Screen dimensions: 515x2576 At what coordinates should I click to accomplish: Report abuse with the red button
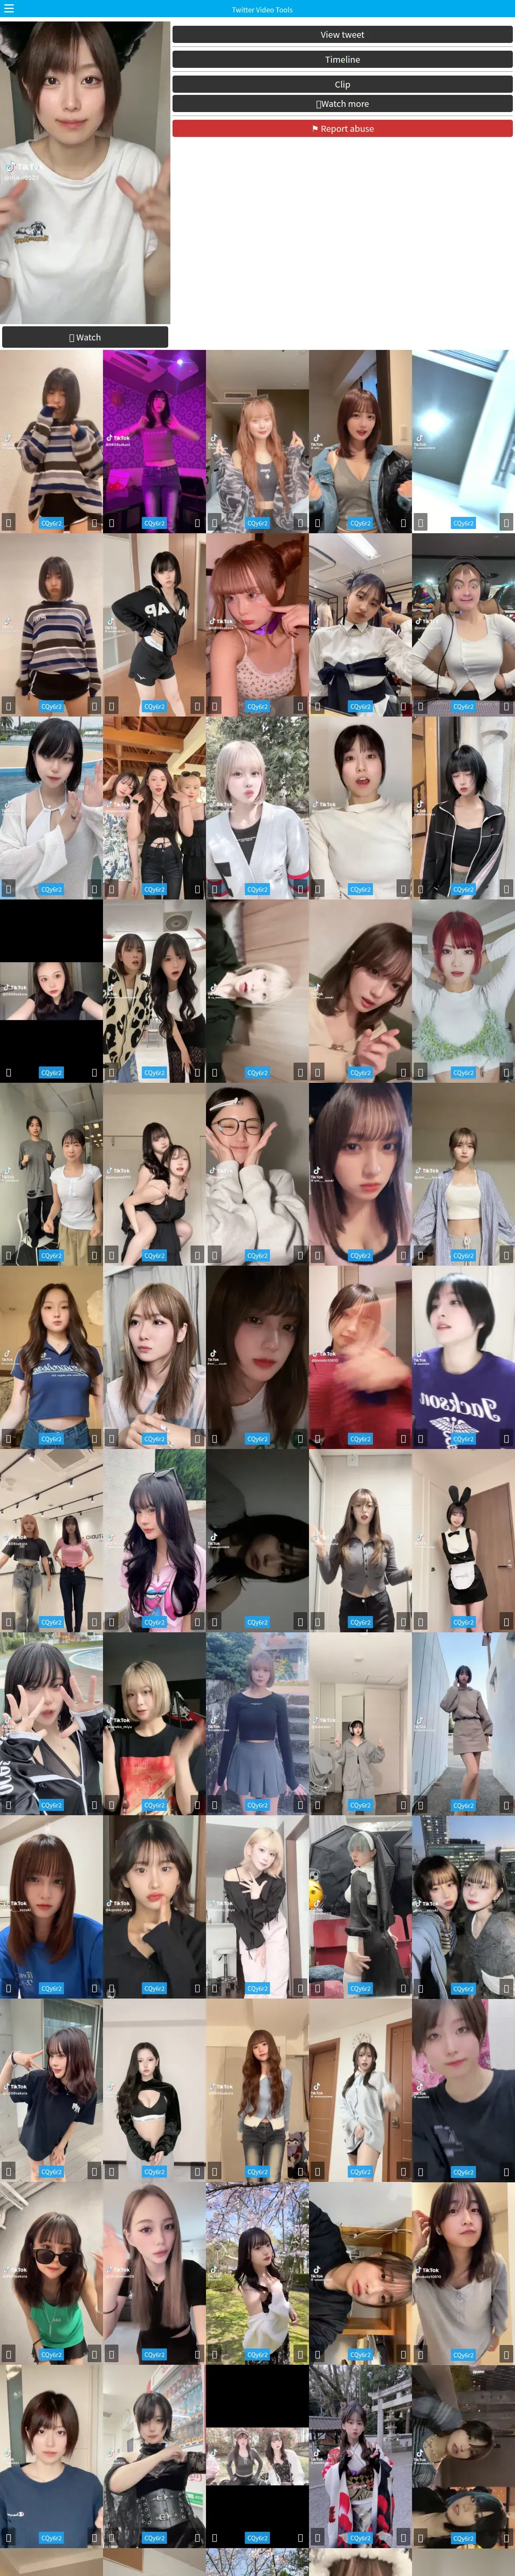(x=342, y=129)
